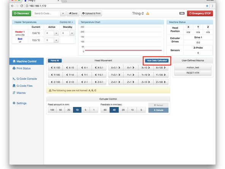Click the Heater 1 label
The width and height of the screenshot is (225, 169).
click(x=20, y=32)
